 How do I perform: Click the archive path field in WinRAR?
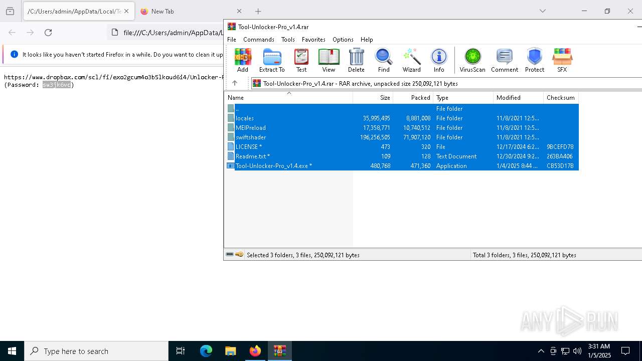tap(446, 83)
